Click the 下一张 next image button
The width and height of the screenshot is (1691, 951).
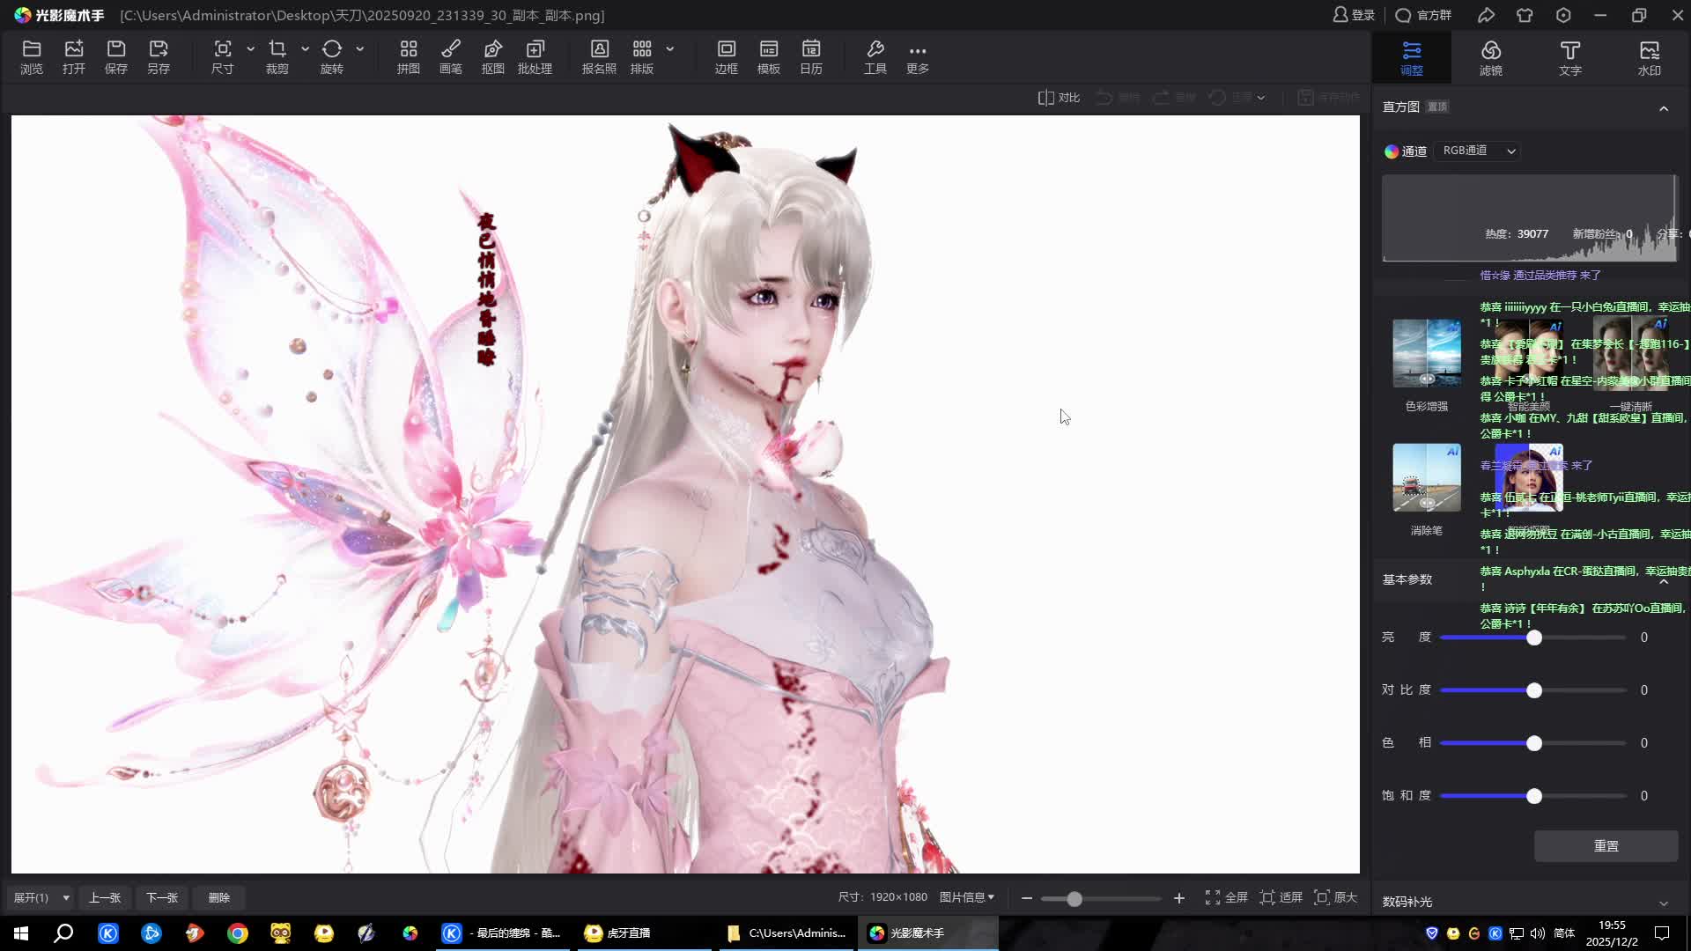(x=161, y=897)
